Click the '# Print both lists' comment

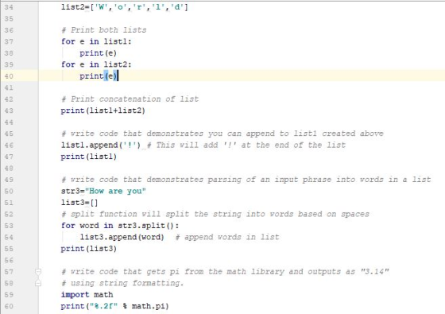[x=103, y=30]
